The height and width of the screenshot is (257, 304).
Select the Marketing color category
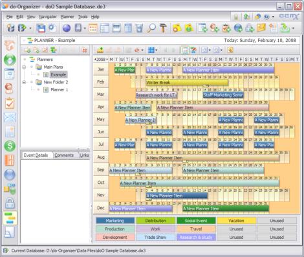(115, 221)
